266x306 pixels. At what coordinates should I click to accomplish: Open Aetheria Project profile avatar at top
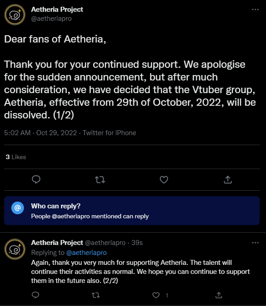click(15, 14)
